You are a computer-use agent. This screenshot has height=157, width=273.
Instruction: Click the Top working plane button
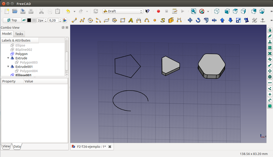coord(12,20)
